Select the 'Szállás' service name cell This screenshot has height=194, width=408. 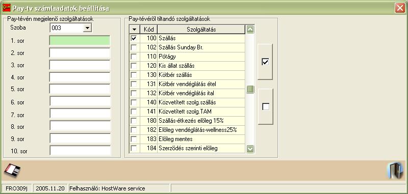click(201, 38)
